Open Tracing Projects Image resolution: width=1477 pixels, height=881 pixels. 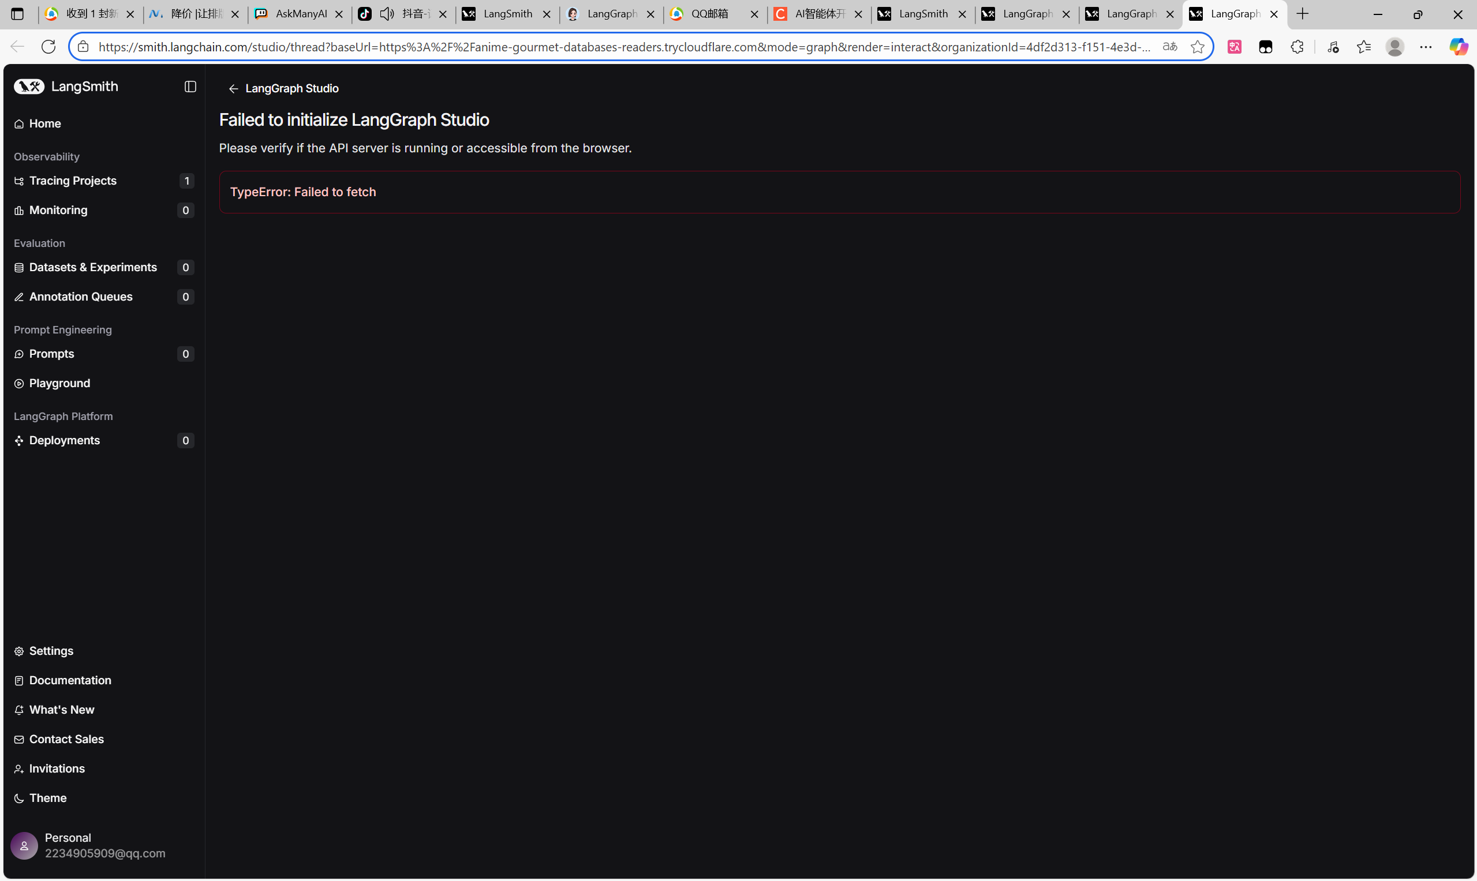tap(73, 181)
